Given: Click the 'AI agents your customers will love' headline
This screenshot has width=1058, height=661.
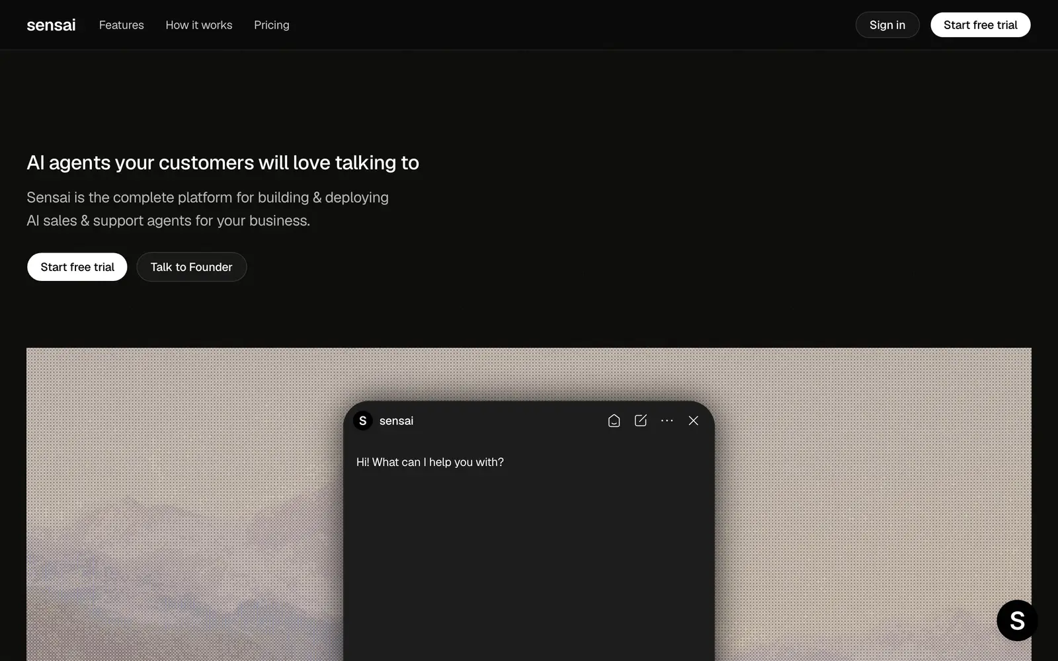Looking at the screenshot, I should pyautogui.click(x=223, y=163).
